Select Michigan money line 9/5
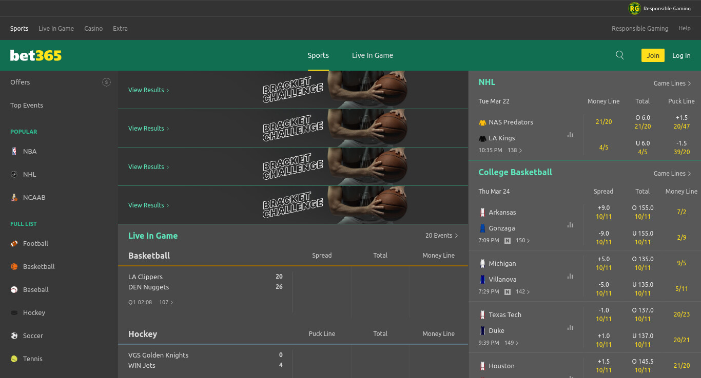This screenshot has height=378, width=701. pyautogui.click(x=681, y=263)
